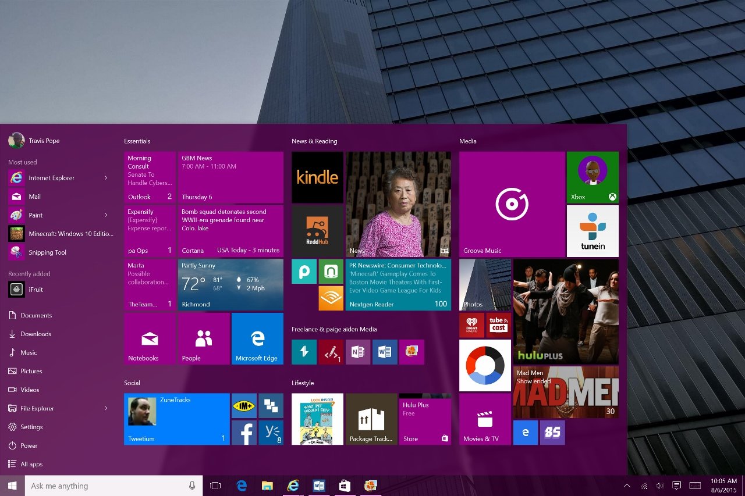Open the Tweetium ZuneTracks tile
Image resolution: width=745 pixels, height=496 pixels.
(177, 419)
